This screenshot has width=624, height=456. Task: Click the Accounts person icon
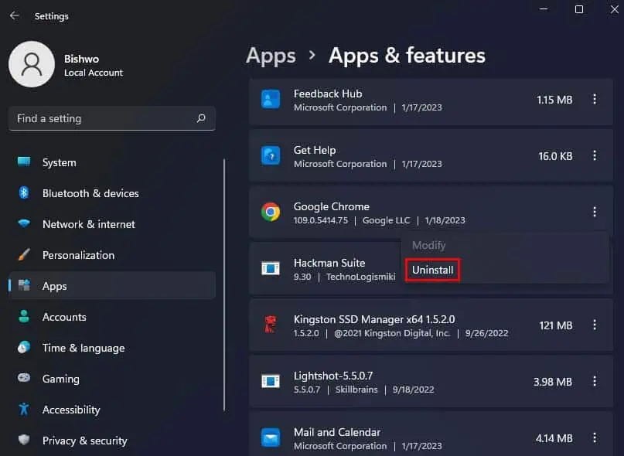(x=24, y=316)
